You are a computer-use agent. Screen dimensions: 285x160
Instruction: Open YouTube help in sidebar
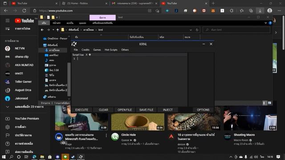(8, 144)
